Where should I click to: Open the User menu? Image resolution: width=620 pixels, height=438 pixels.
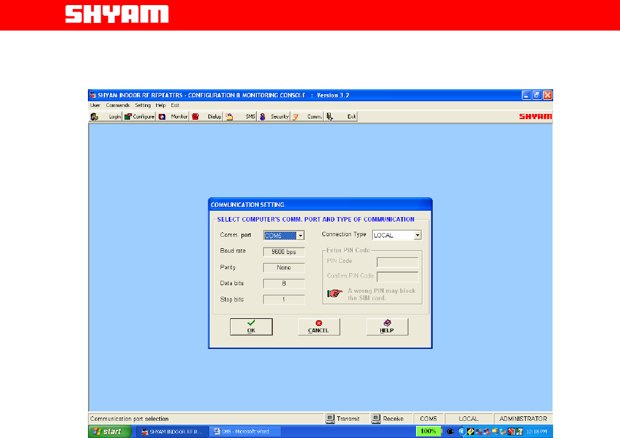95,106
